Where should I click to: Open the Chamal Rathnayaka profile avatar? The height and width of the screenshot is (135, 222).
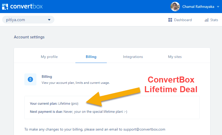(175, 7)
